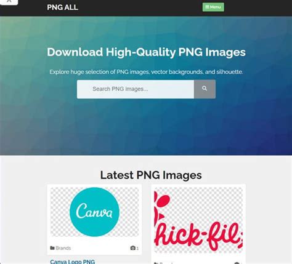Viewport: 292px width, 264px height.
Task: Click the camera icon on Canva card
Action: pyautogui.click(x=133, y=248)
